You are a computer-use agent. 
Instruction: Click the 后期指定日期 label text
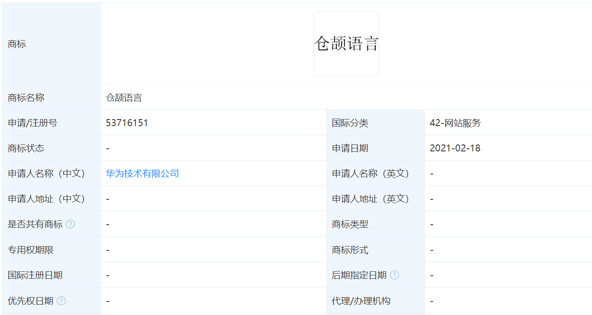[359, 275]
